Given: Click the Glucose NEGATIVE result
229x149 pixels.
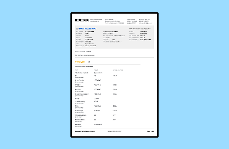Looking at the screenshot, I should [97, 85].
